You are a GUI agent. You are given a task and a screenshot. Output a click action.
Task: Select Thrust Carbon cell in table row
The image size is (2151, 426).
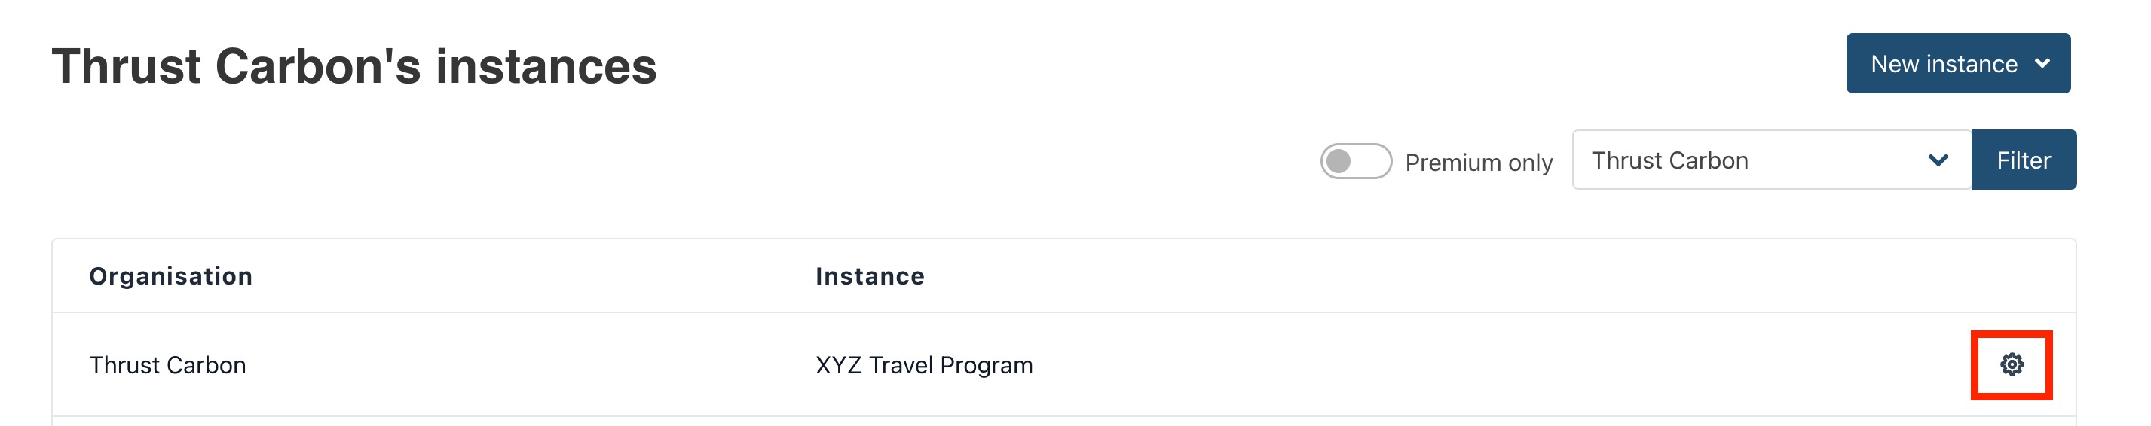[167, 365]
